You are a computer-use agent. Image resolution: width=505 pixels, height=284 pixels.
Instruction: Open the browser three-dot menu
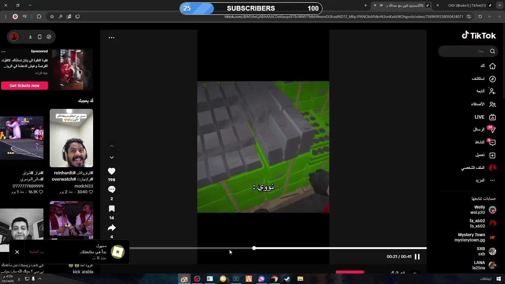pyautogui.click(x=6, y=17)
